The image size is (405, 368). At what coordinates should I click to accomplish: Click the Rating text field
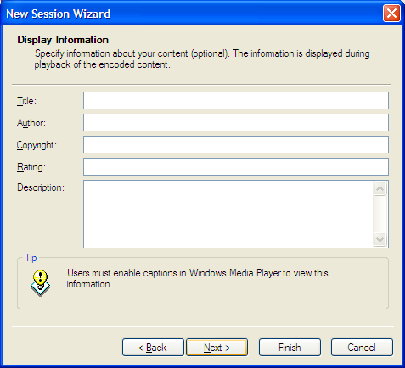click(236, 166)
